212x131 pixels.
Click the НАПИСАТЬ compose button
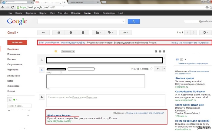point(17,42)
